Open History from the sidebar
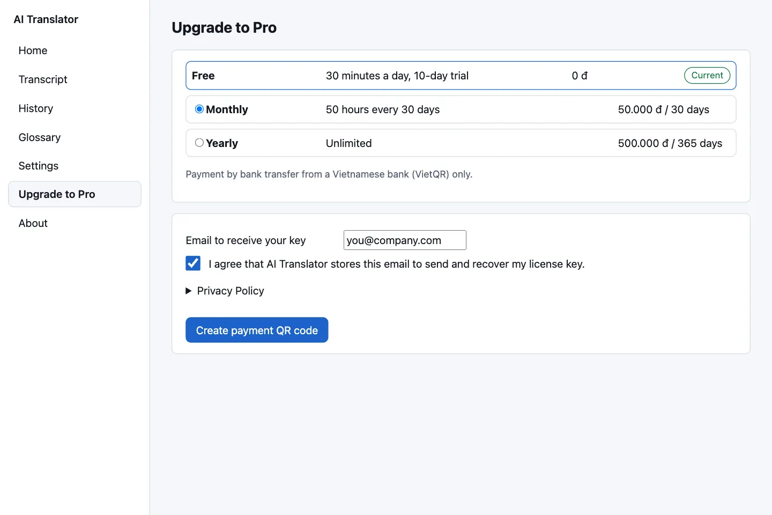The width and height of the screenshot is (772, 515). pos(75,108)
